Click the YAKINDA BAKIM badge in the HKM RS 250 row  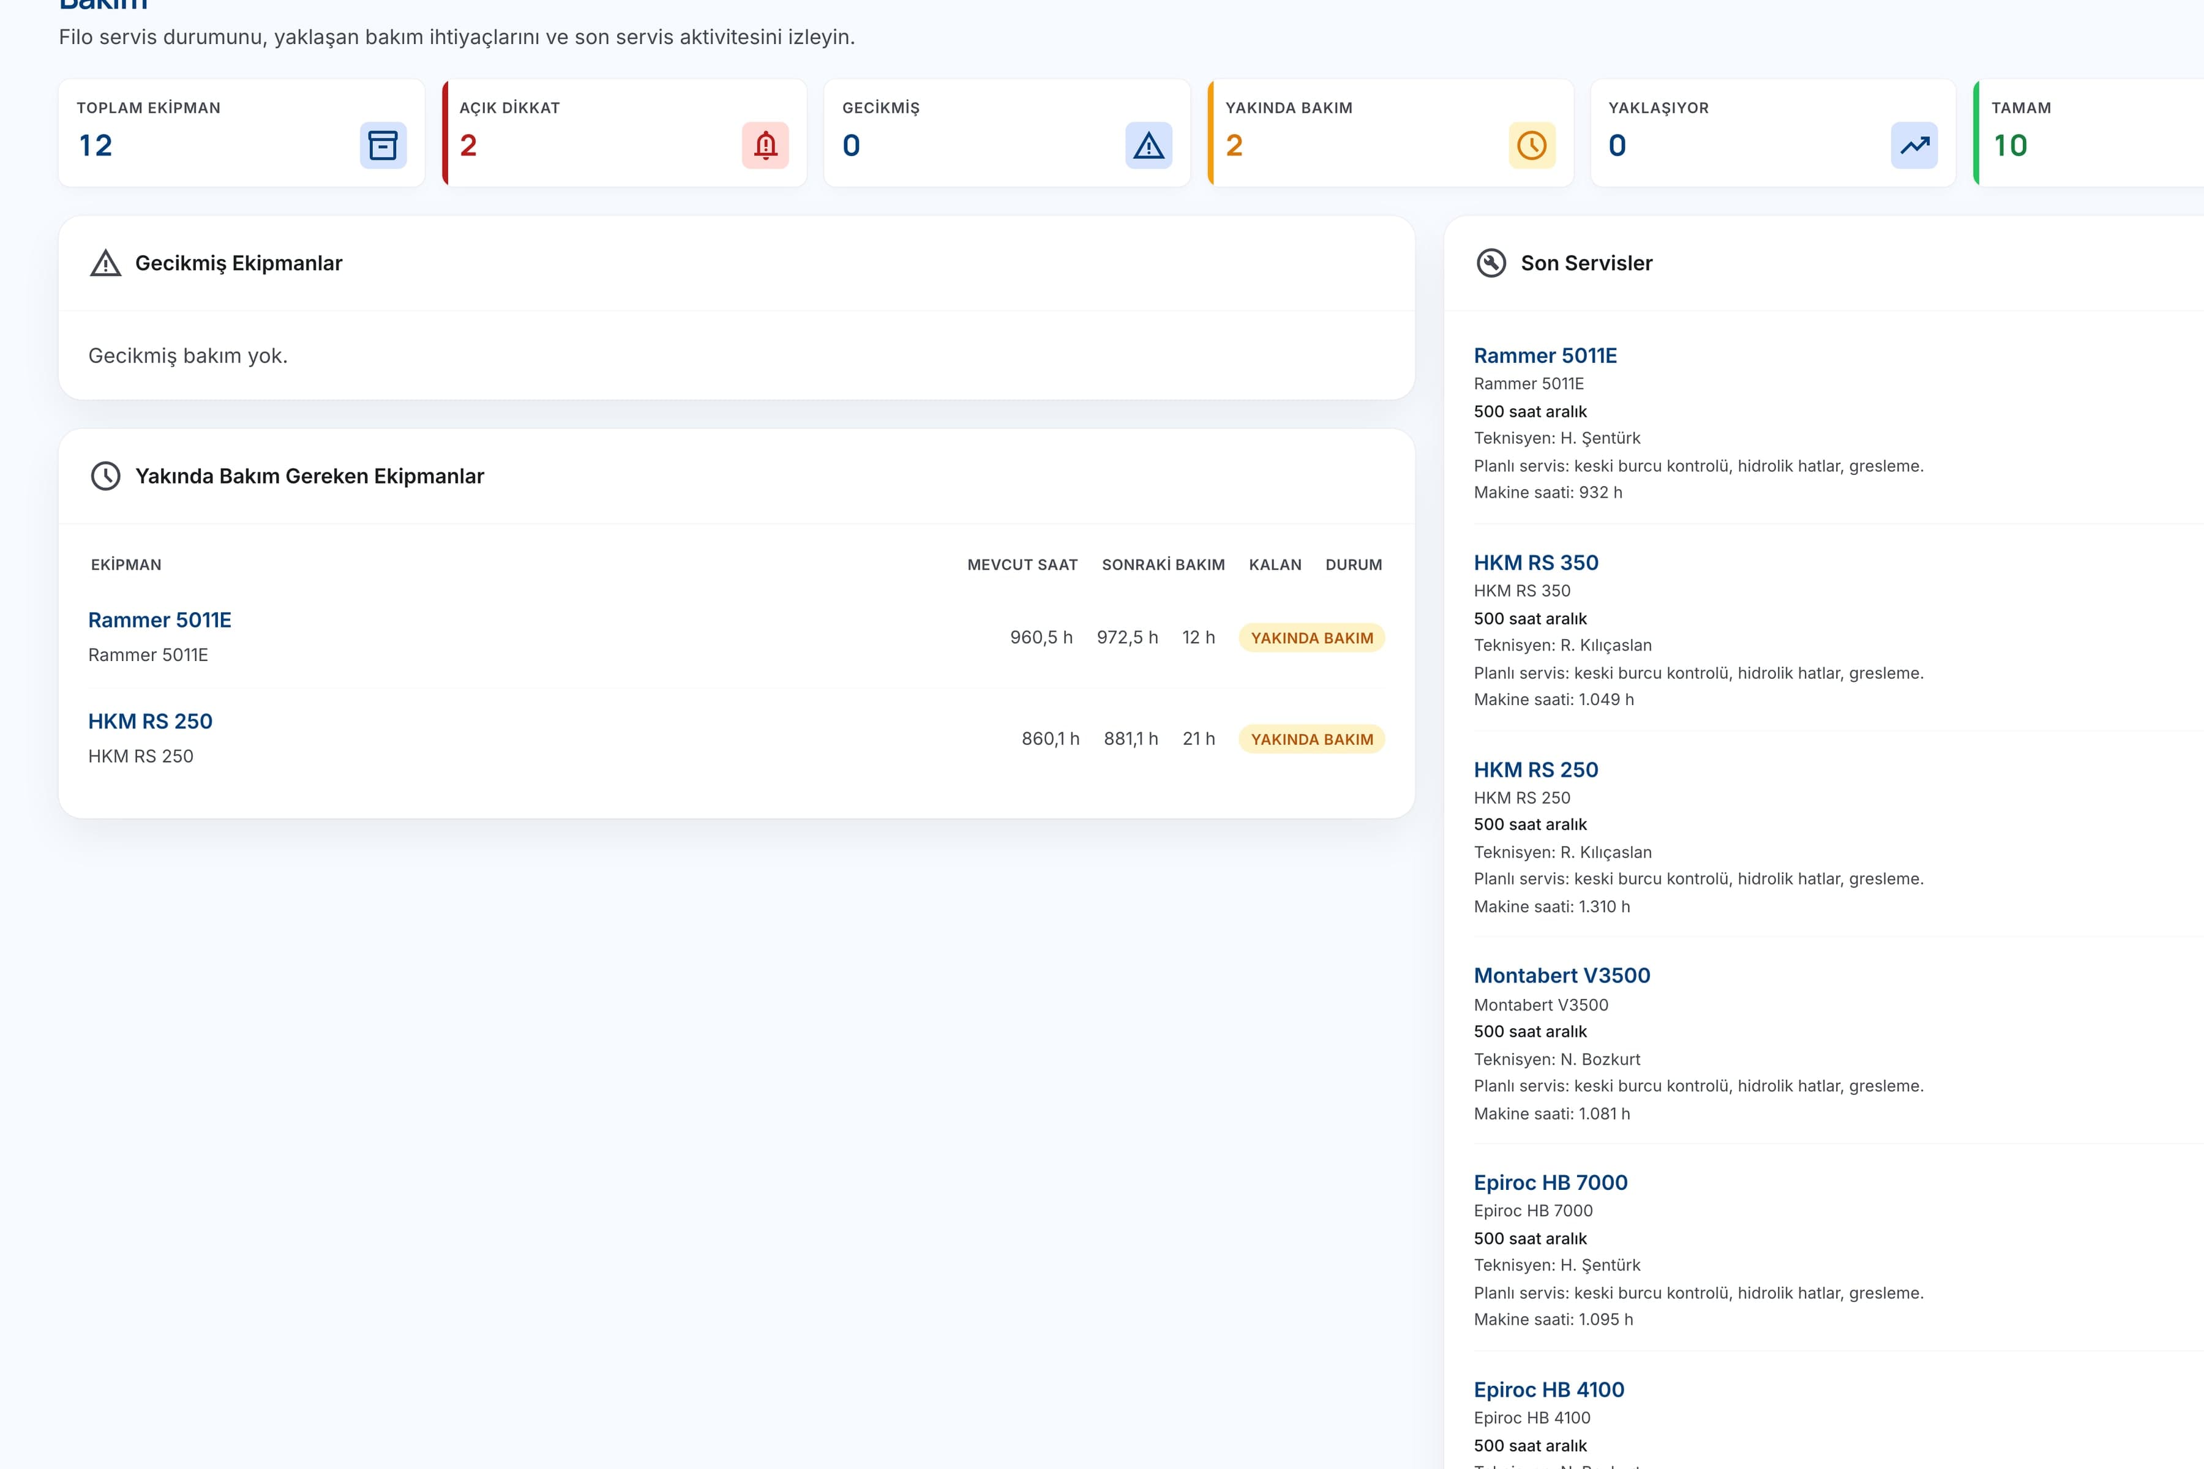(x=1312, y=739)
